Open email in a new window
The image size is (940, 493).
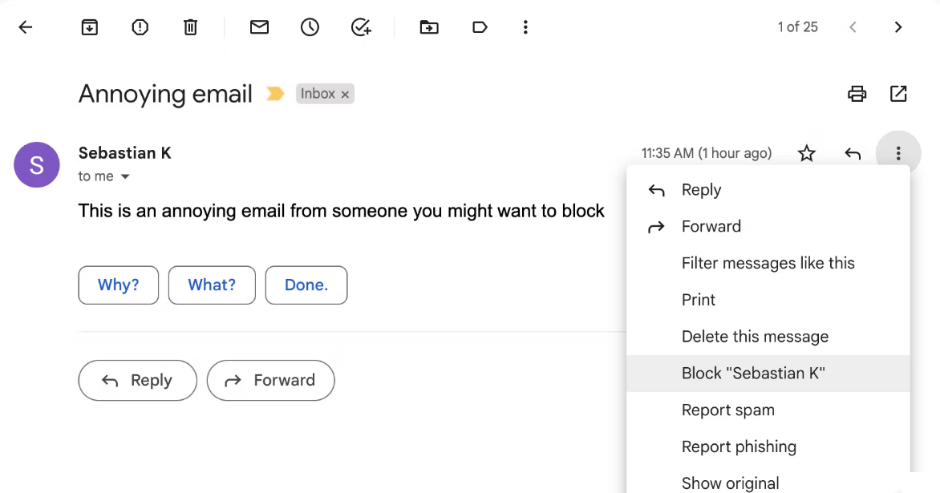[x=898, y=94]
